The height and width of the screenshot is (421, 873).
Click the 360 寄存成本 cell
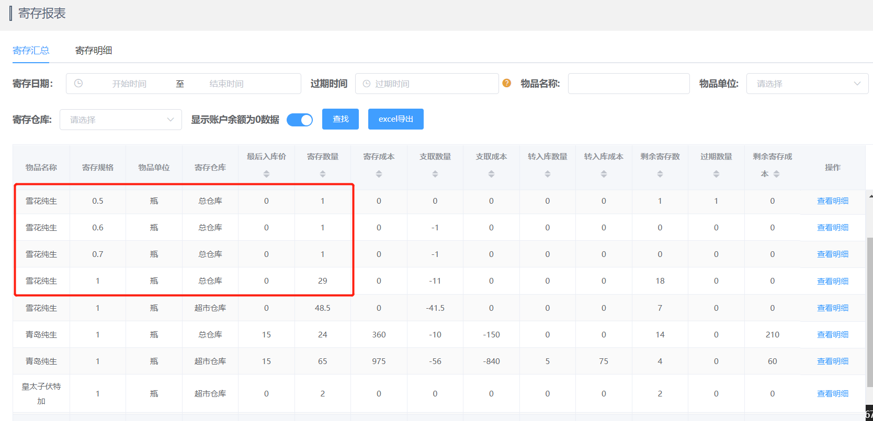379,335
